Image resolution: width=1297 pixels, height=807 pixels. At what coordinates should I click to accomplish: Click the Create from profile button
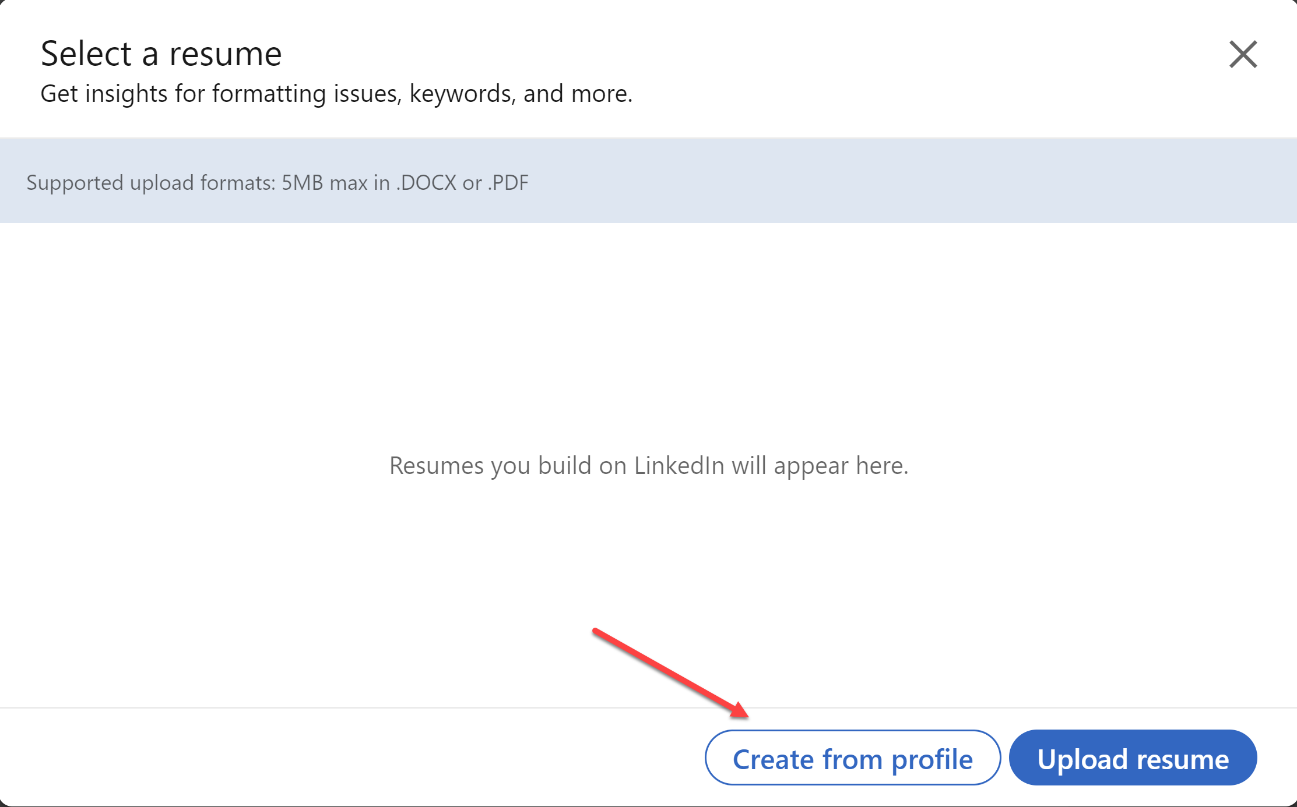pos(852,758)
